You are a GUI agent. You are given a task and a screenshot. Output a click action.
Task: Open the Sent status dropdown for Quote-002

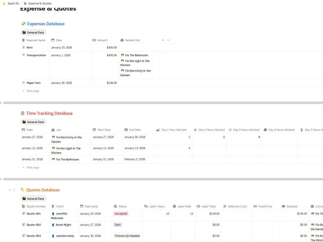tap(118, 225)
